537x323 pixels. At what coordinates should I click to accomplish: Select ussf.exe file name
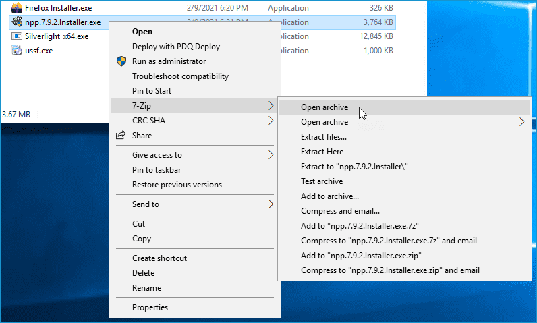point(38,51)
